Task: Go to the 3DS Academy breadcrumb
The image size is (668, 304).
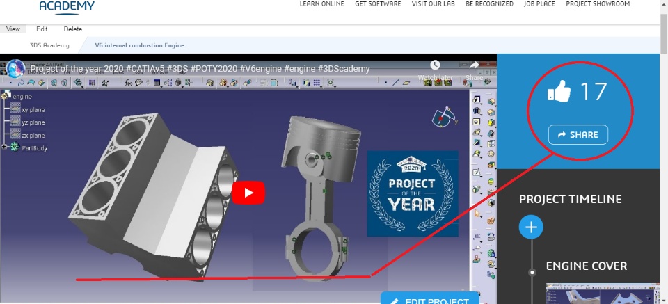Action: 49,45
